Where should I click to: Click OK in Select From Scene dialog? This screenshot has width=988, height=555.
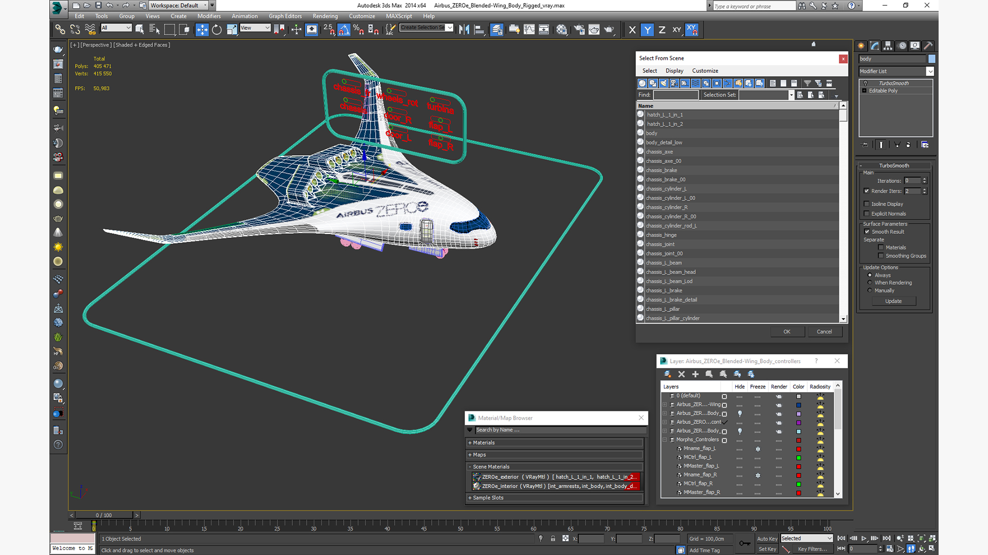pyautogui.click(x=787, y=331)
